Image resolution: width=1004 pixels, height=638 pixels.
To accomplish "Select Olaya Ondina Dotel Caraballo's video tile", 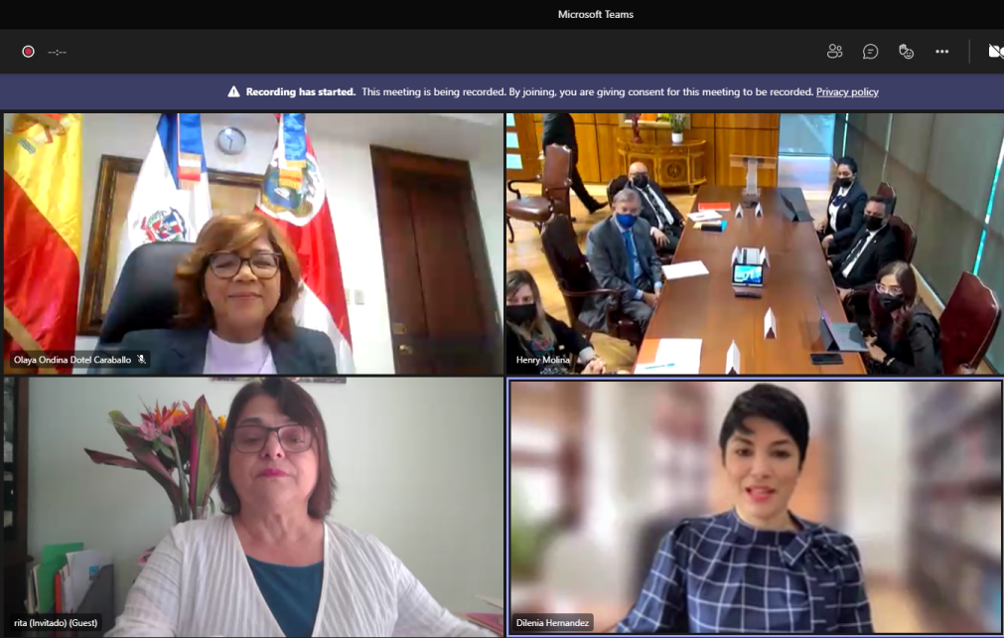I will pos(253,243).
